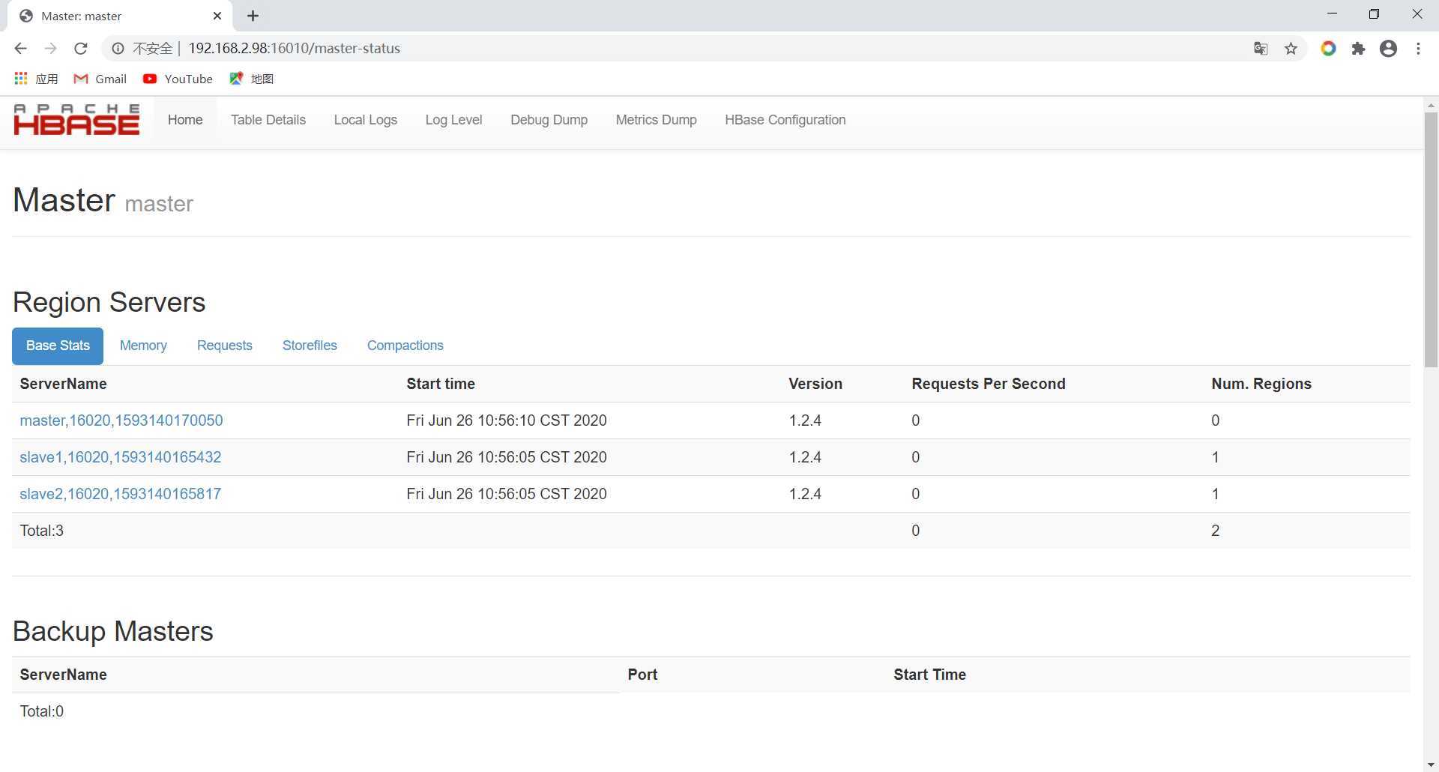Open Log Level page
The width and height of the screenshot is (1439, 772).
pyautogui.click(x=453, y=120)
